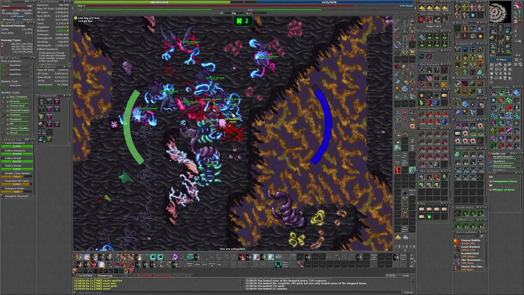This screenshot has height=295, width=524.
Task: Click the first gold stack in Gold Pouch
Action: pyautogui.click(x=422, y=8)
